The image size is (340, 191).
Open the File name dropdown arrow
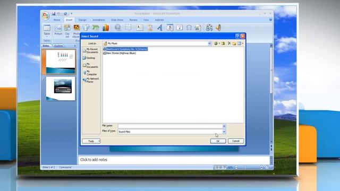coord(224,126)
